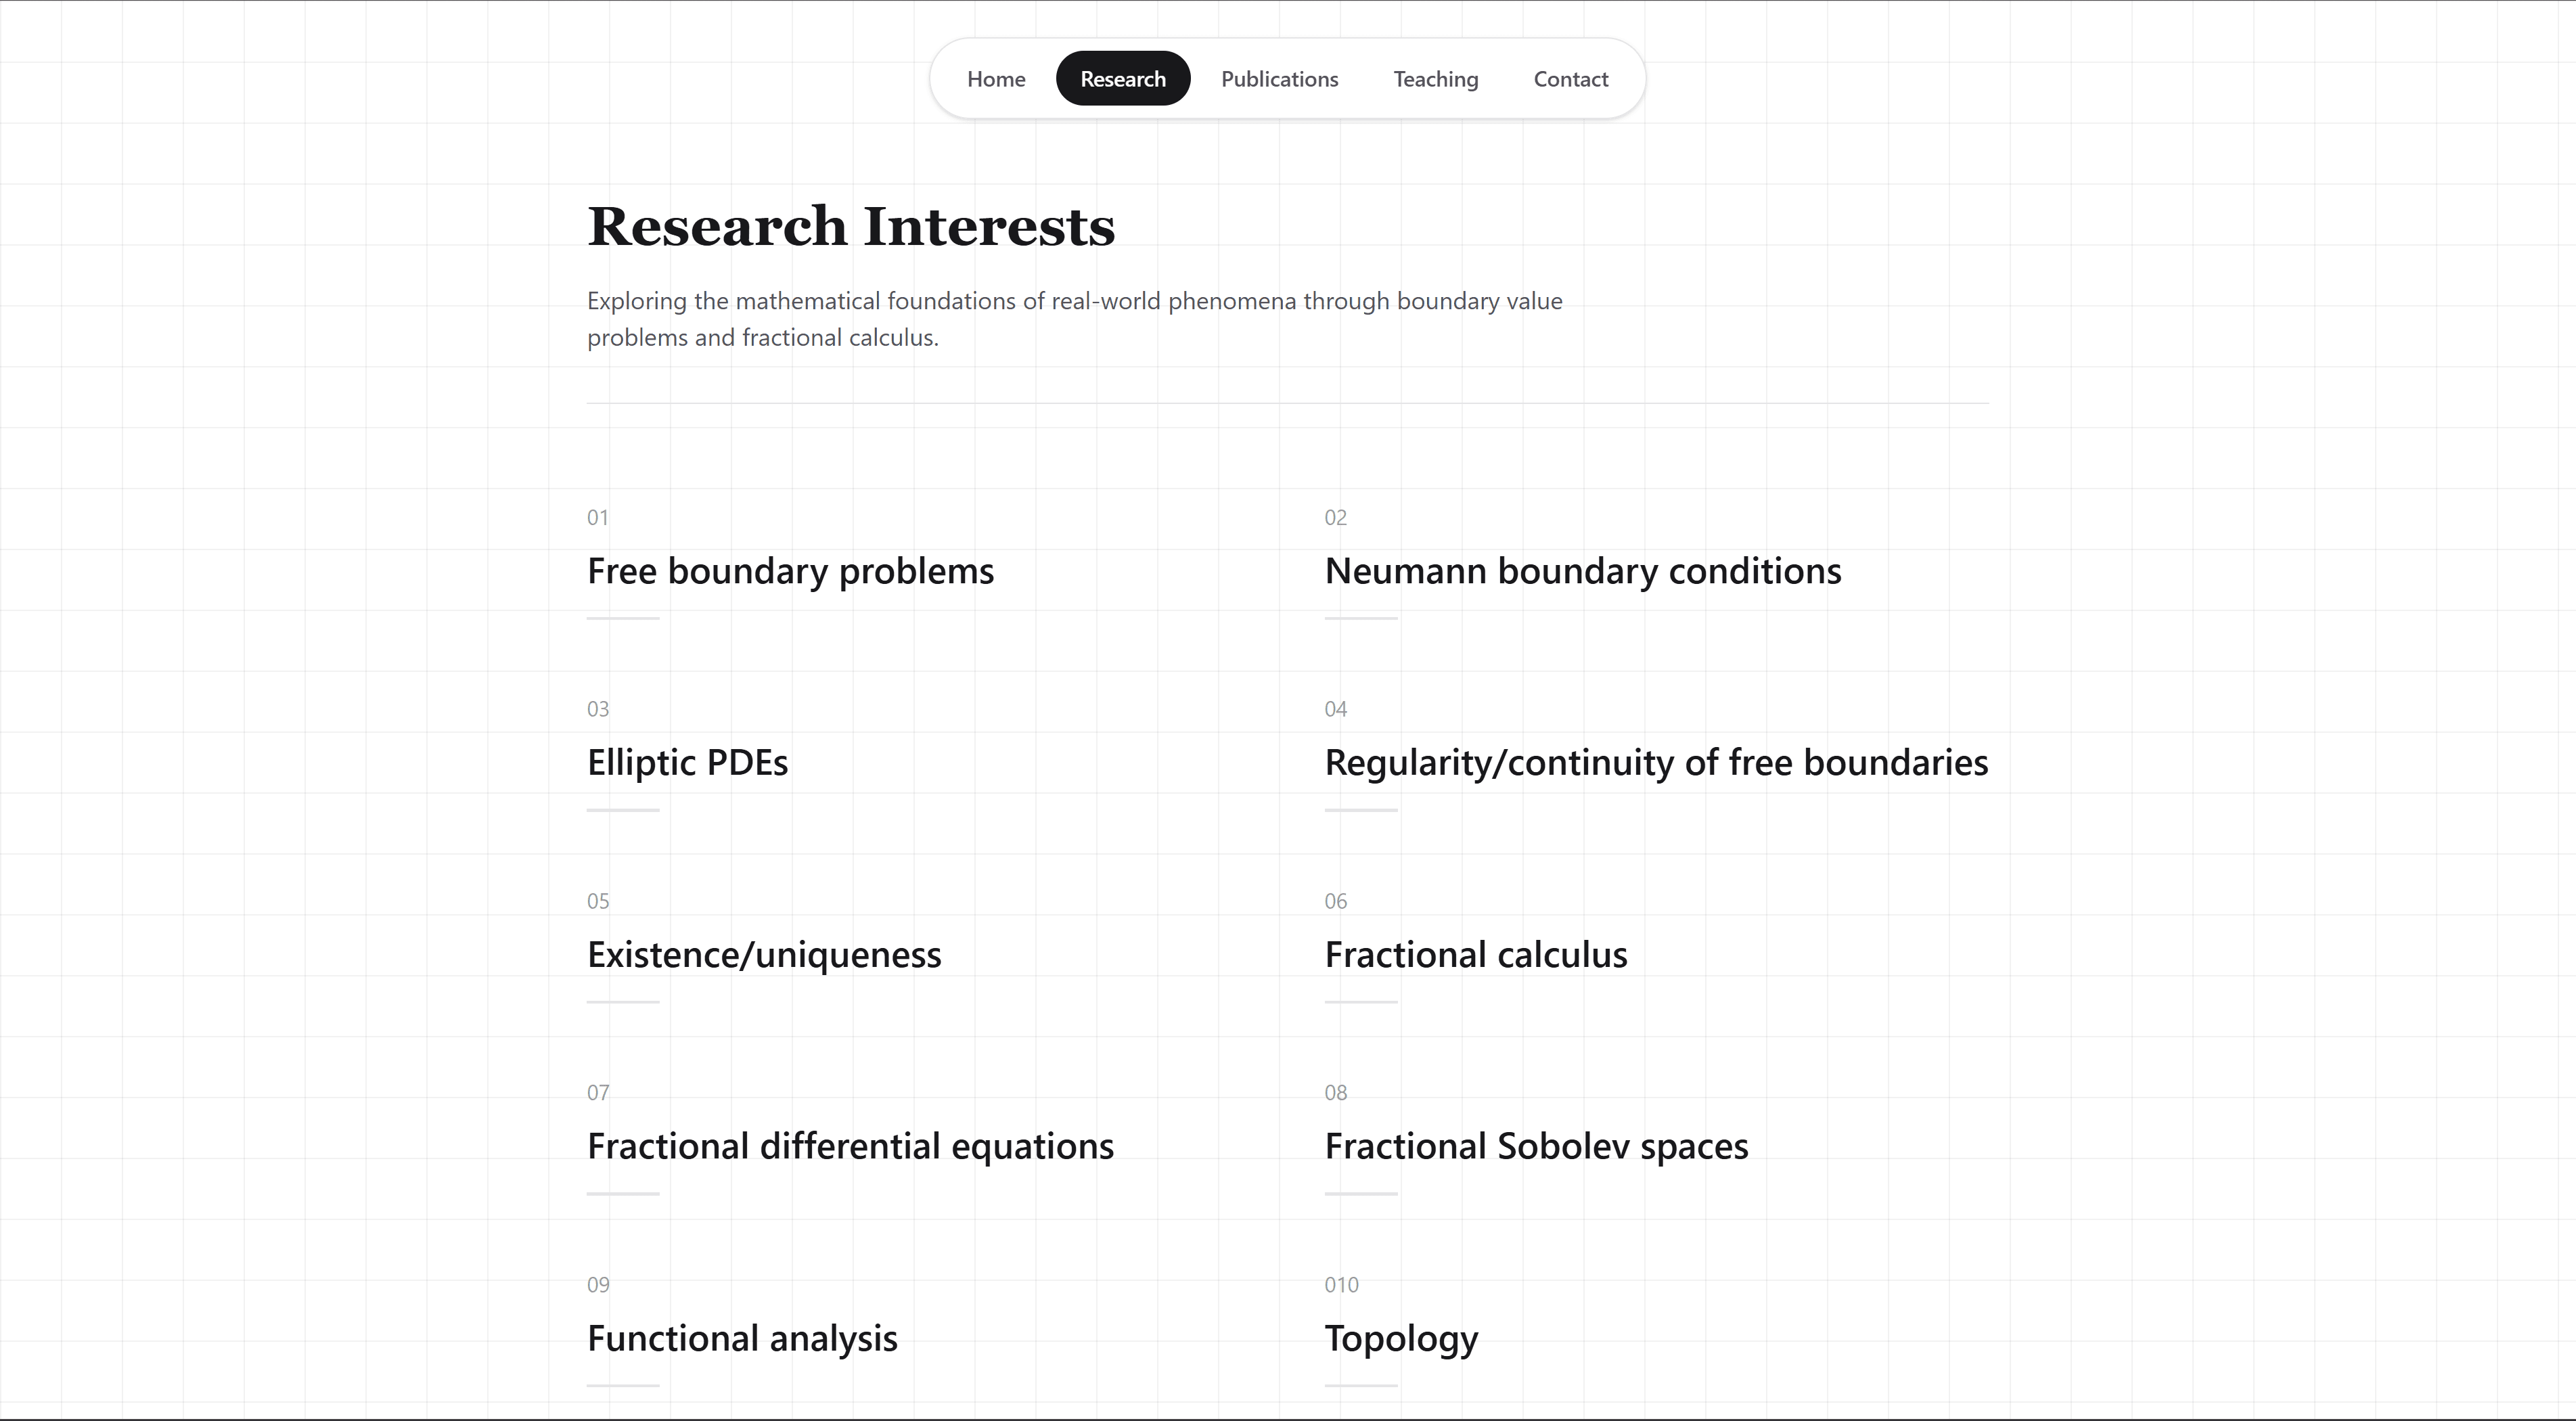Open the Contact page
2576x1421 pixels.
1570,79
